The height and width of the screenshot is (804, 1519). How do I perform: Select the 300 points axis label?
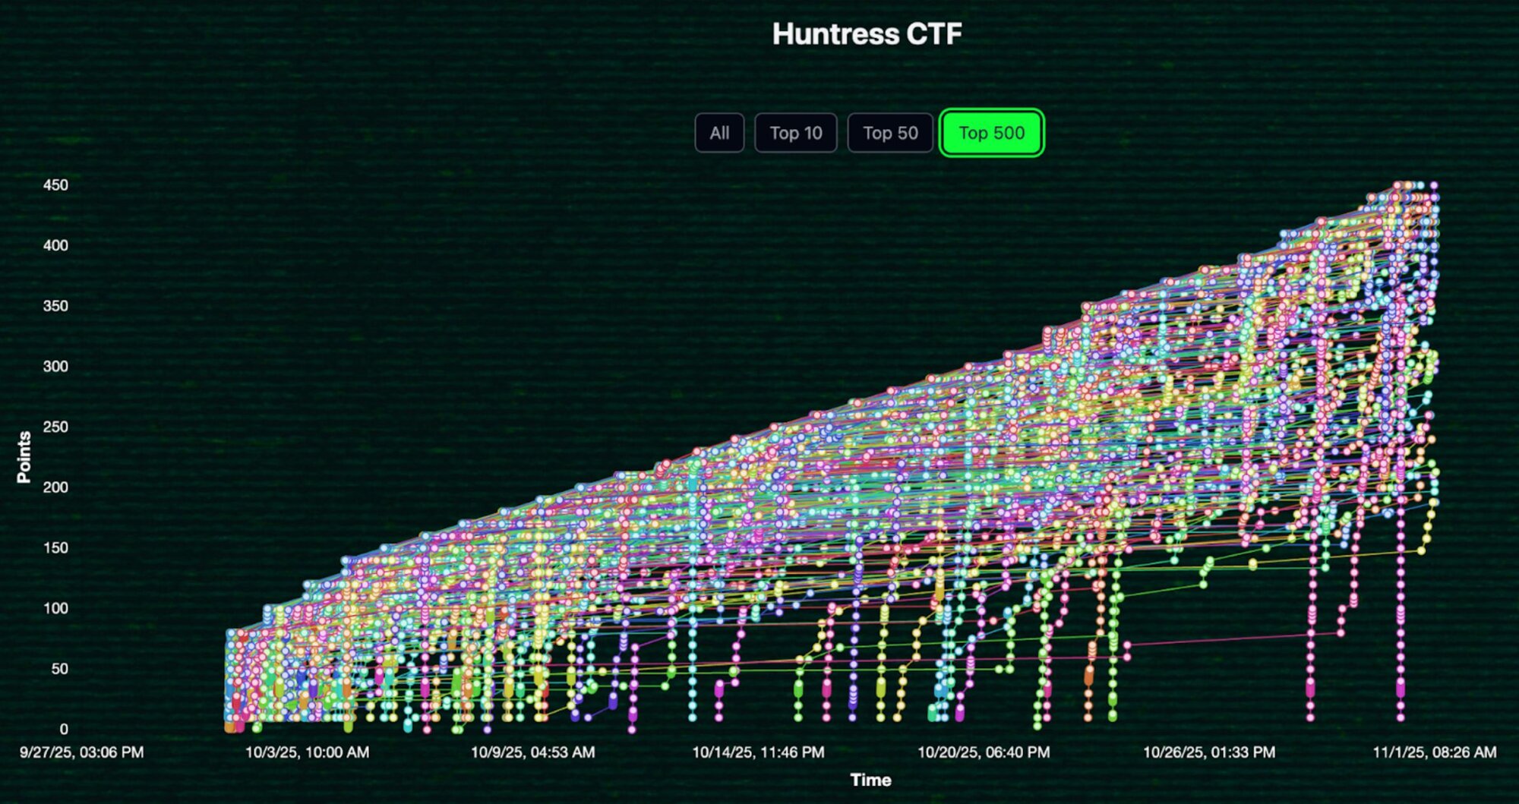pyautogui.click(x=55, y=367)
